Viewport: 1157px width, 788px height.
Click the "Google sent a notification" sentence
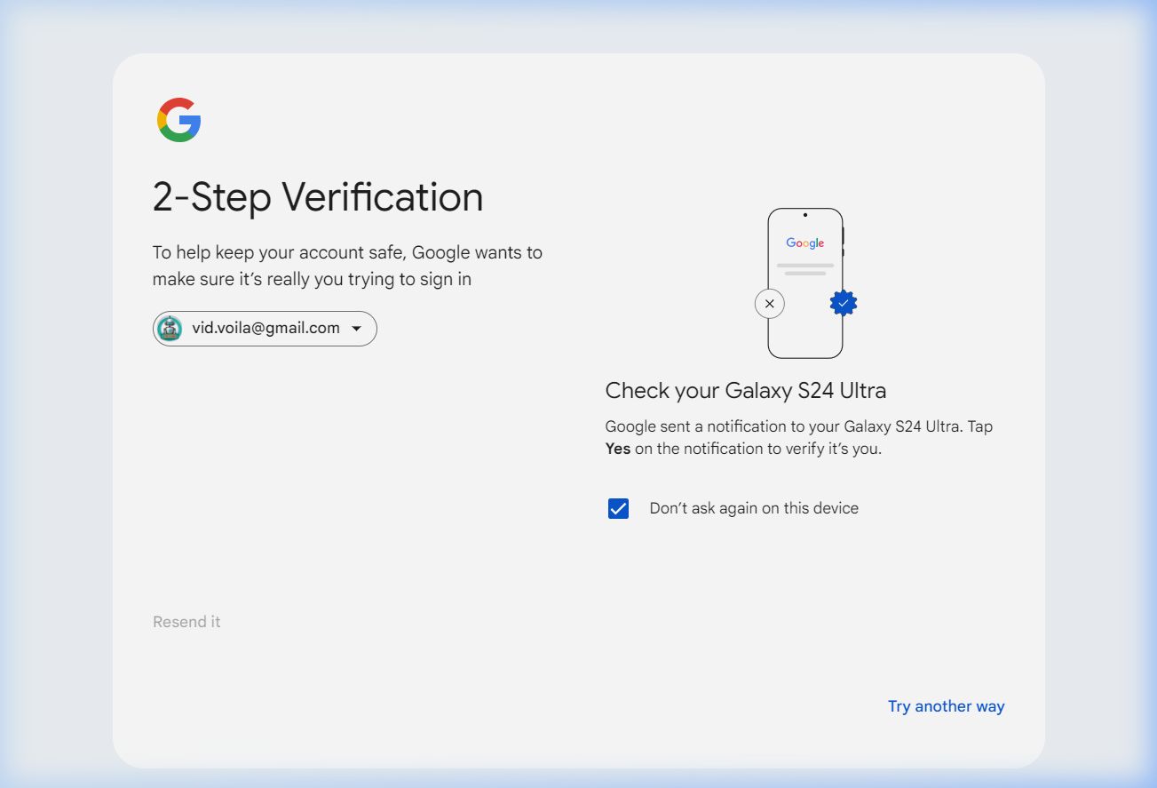coord(798,426)
